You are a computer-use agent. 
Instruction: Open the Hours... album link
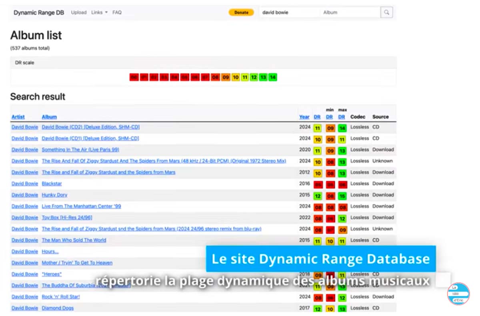[x=50, y=252]
